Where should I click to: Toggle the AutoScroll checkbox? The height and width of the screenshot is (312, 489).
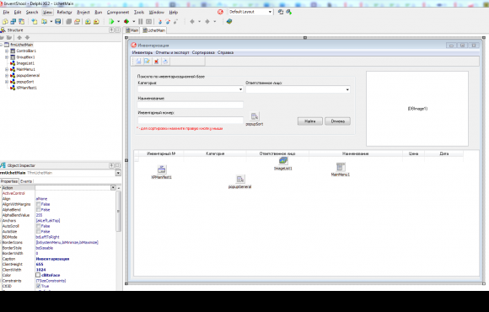38,226
